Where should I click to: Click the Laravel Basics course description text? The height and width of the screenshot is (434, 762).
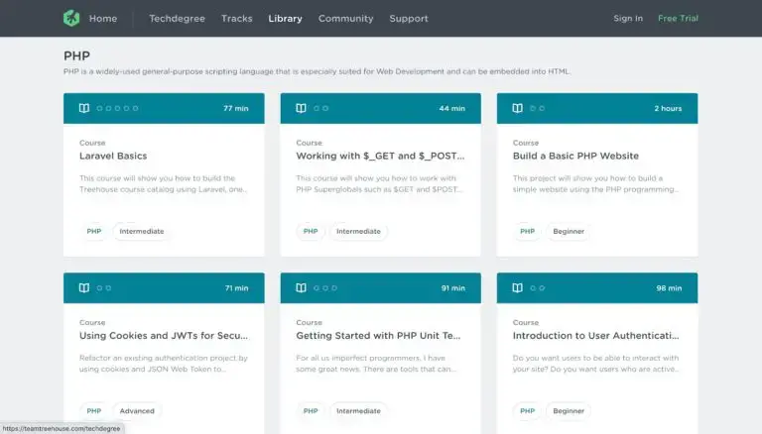[163, 183]
